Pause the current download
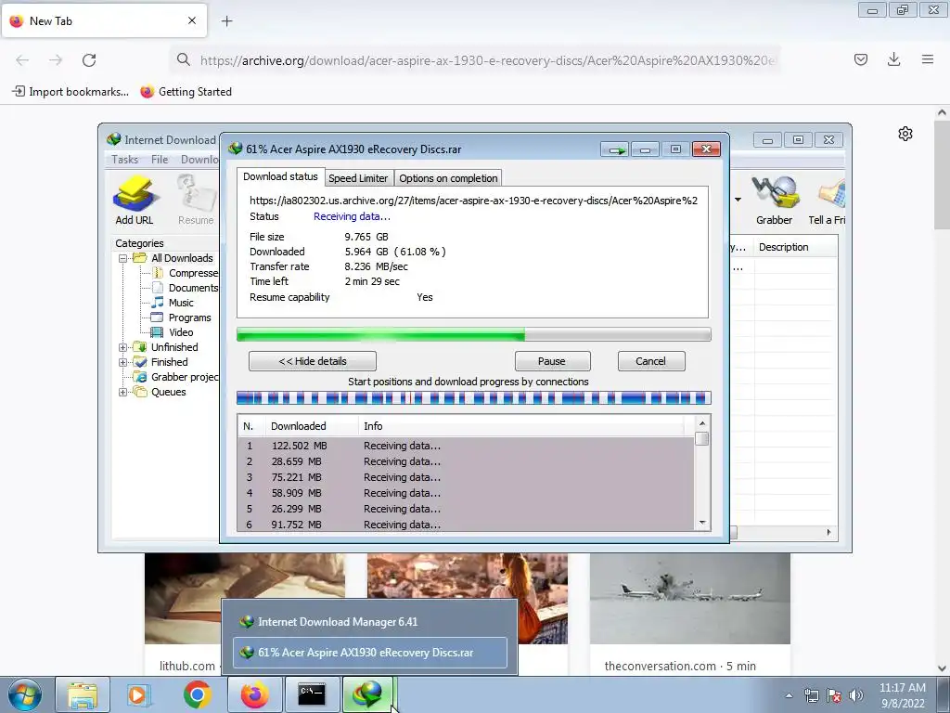This screenshot has width=950, height=713. 552,361
